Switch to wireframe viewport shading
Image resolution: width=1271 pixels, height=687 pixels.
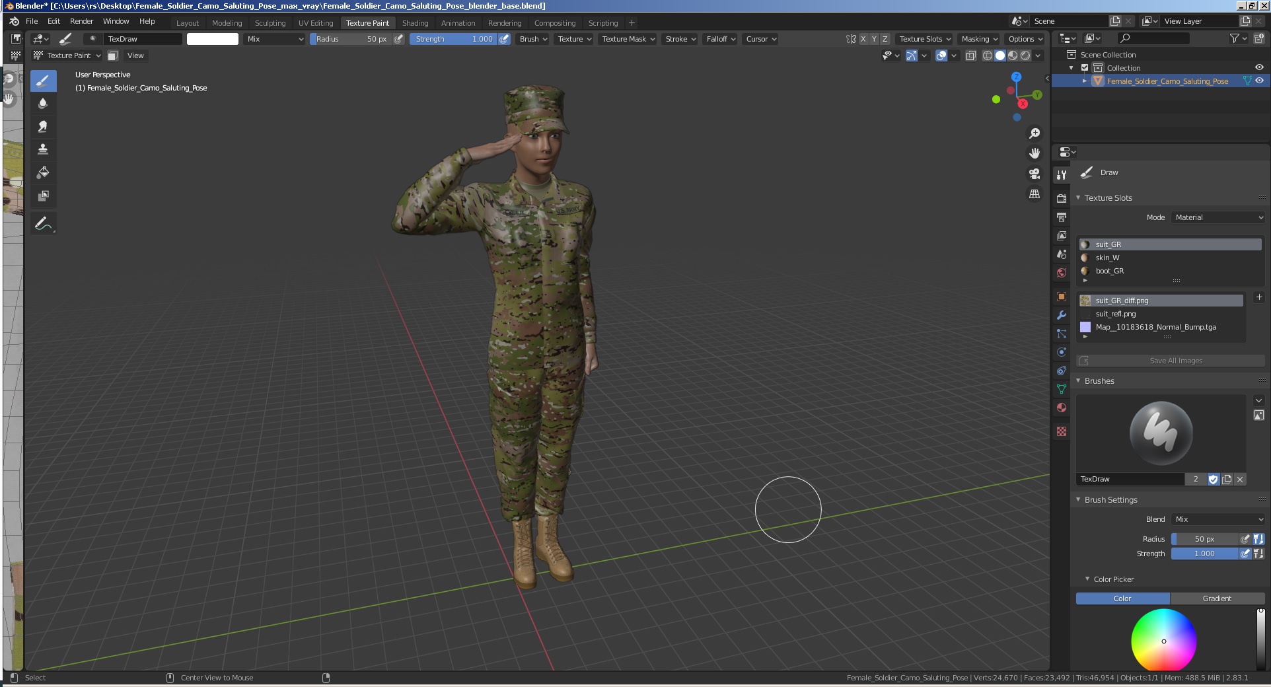point(987,55)
